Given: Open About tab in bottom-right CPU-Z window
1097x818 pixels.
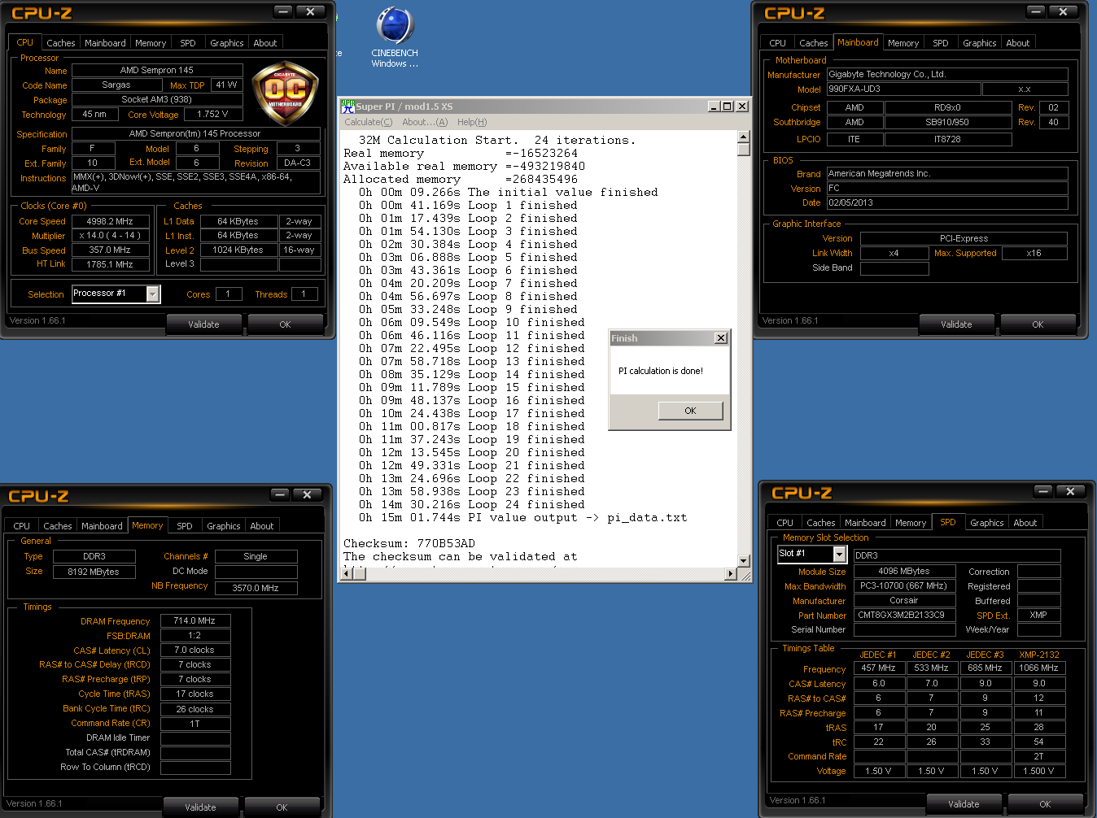Looking at the screenshot, I should [1025, 523].
